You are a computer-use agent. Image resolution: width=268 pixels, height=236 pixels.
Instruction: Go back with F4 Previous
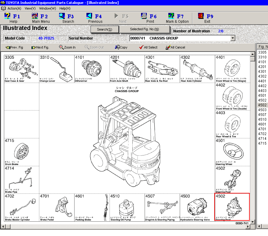95,18
